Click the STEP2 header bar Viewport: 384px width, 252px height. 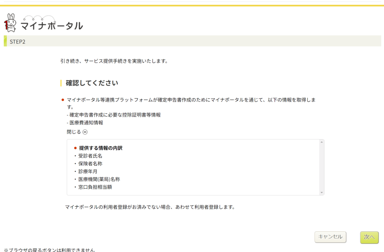click(192, 41)
